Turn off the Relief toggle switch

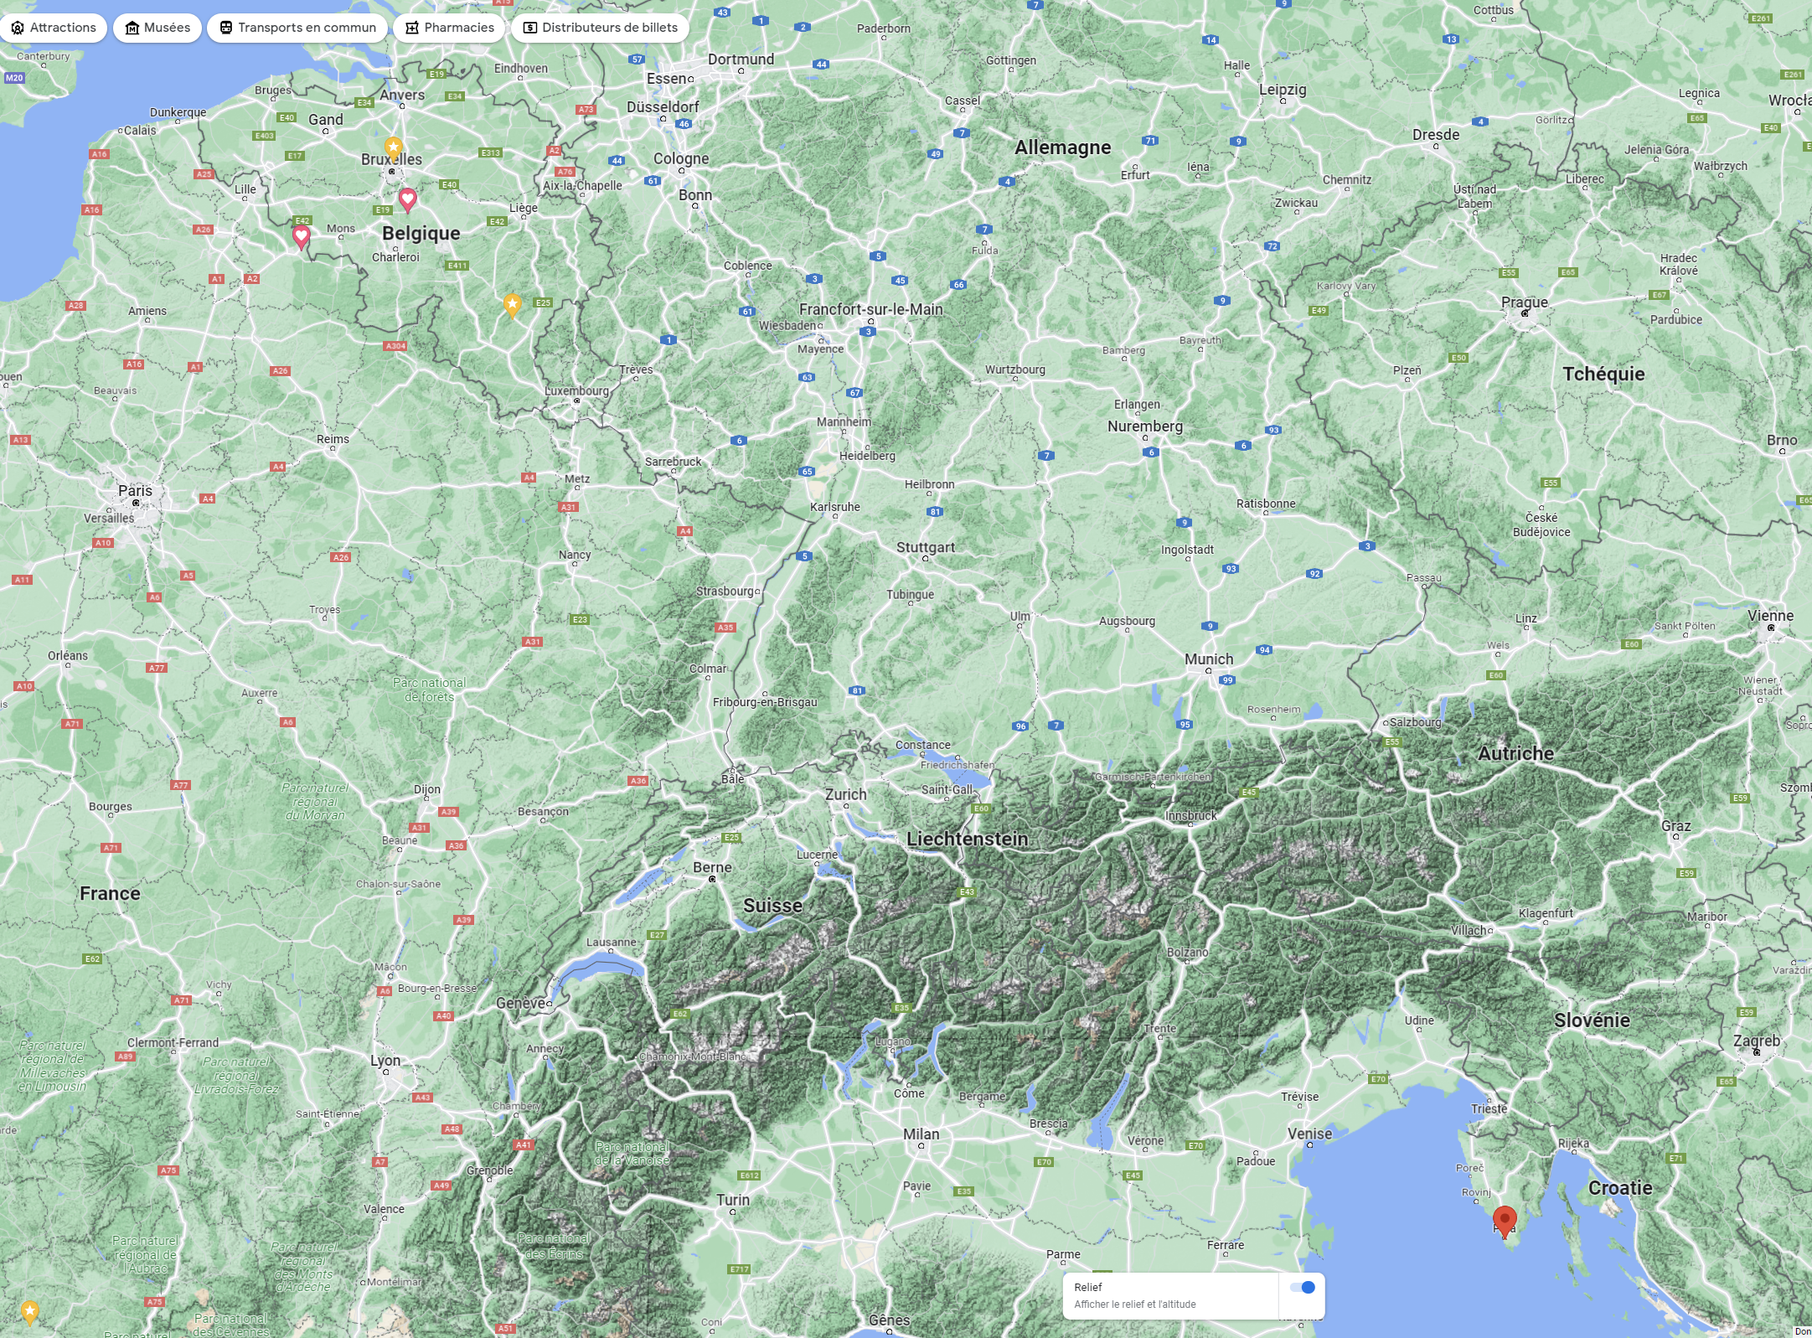pos(1303,1287)
